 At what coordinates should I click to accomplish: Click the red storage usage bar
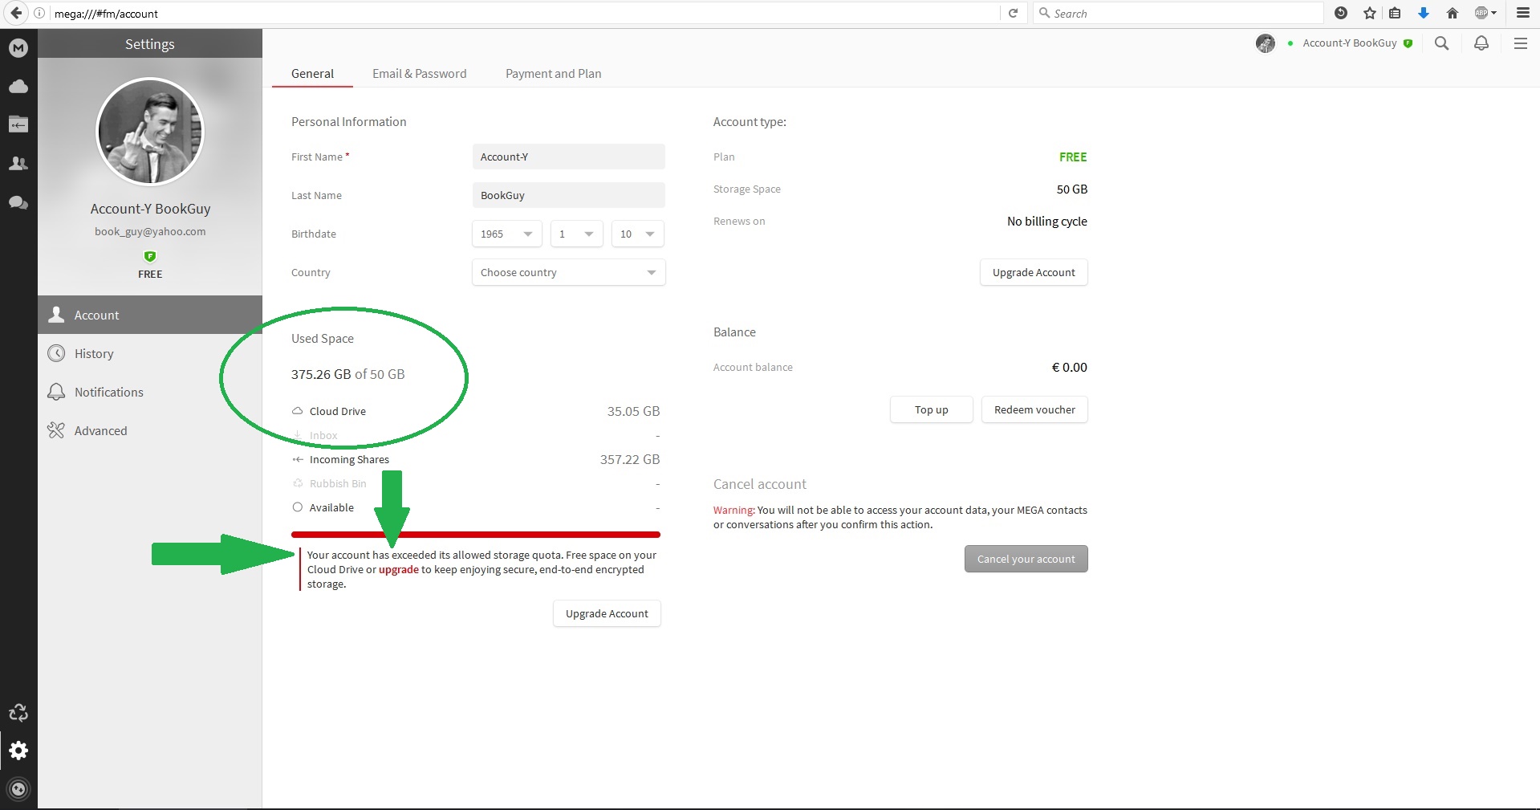pyautogui.click(x=476, y=534)
